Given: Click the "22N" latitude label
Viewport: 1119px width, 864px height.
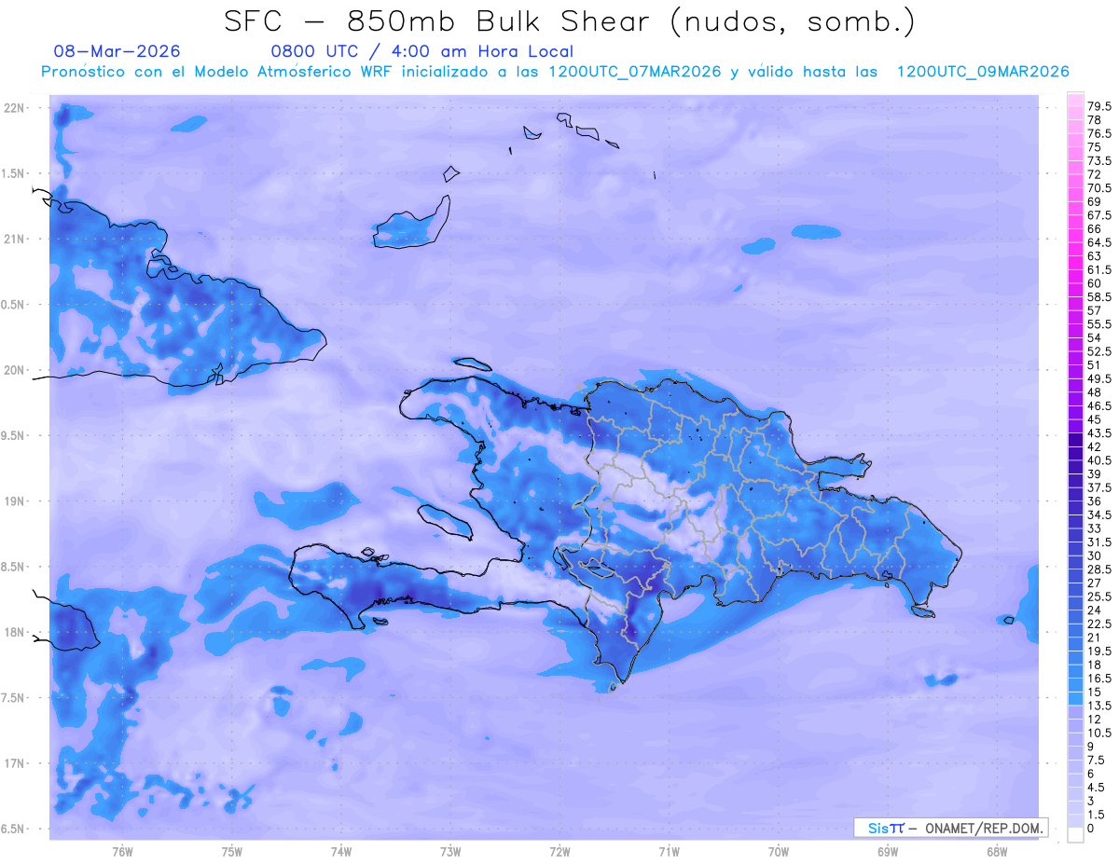Looking at the screenshot, I should point(15,108).
